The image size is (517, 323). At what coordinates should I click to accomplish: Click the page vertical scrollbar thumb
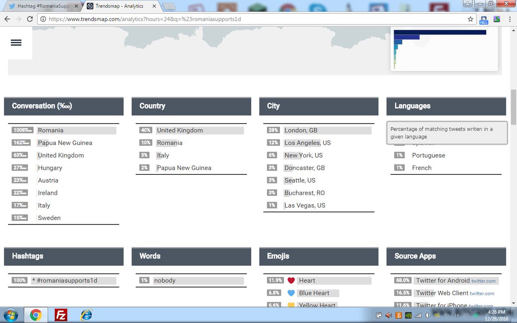click(x=513, y=106)
